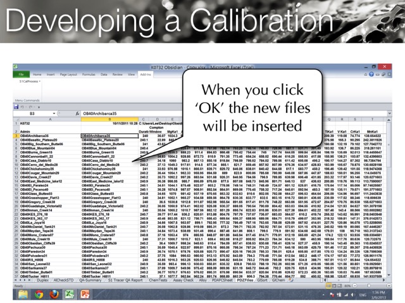Select the PDZFiles sheet tab
Viewport: 405px width, 303px height.
coord(245,280)
